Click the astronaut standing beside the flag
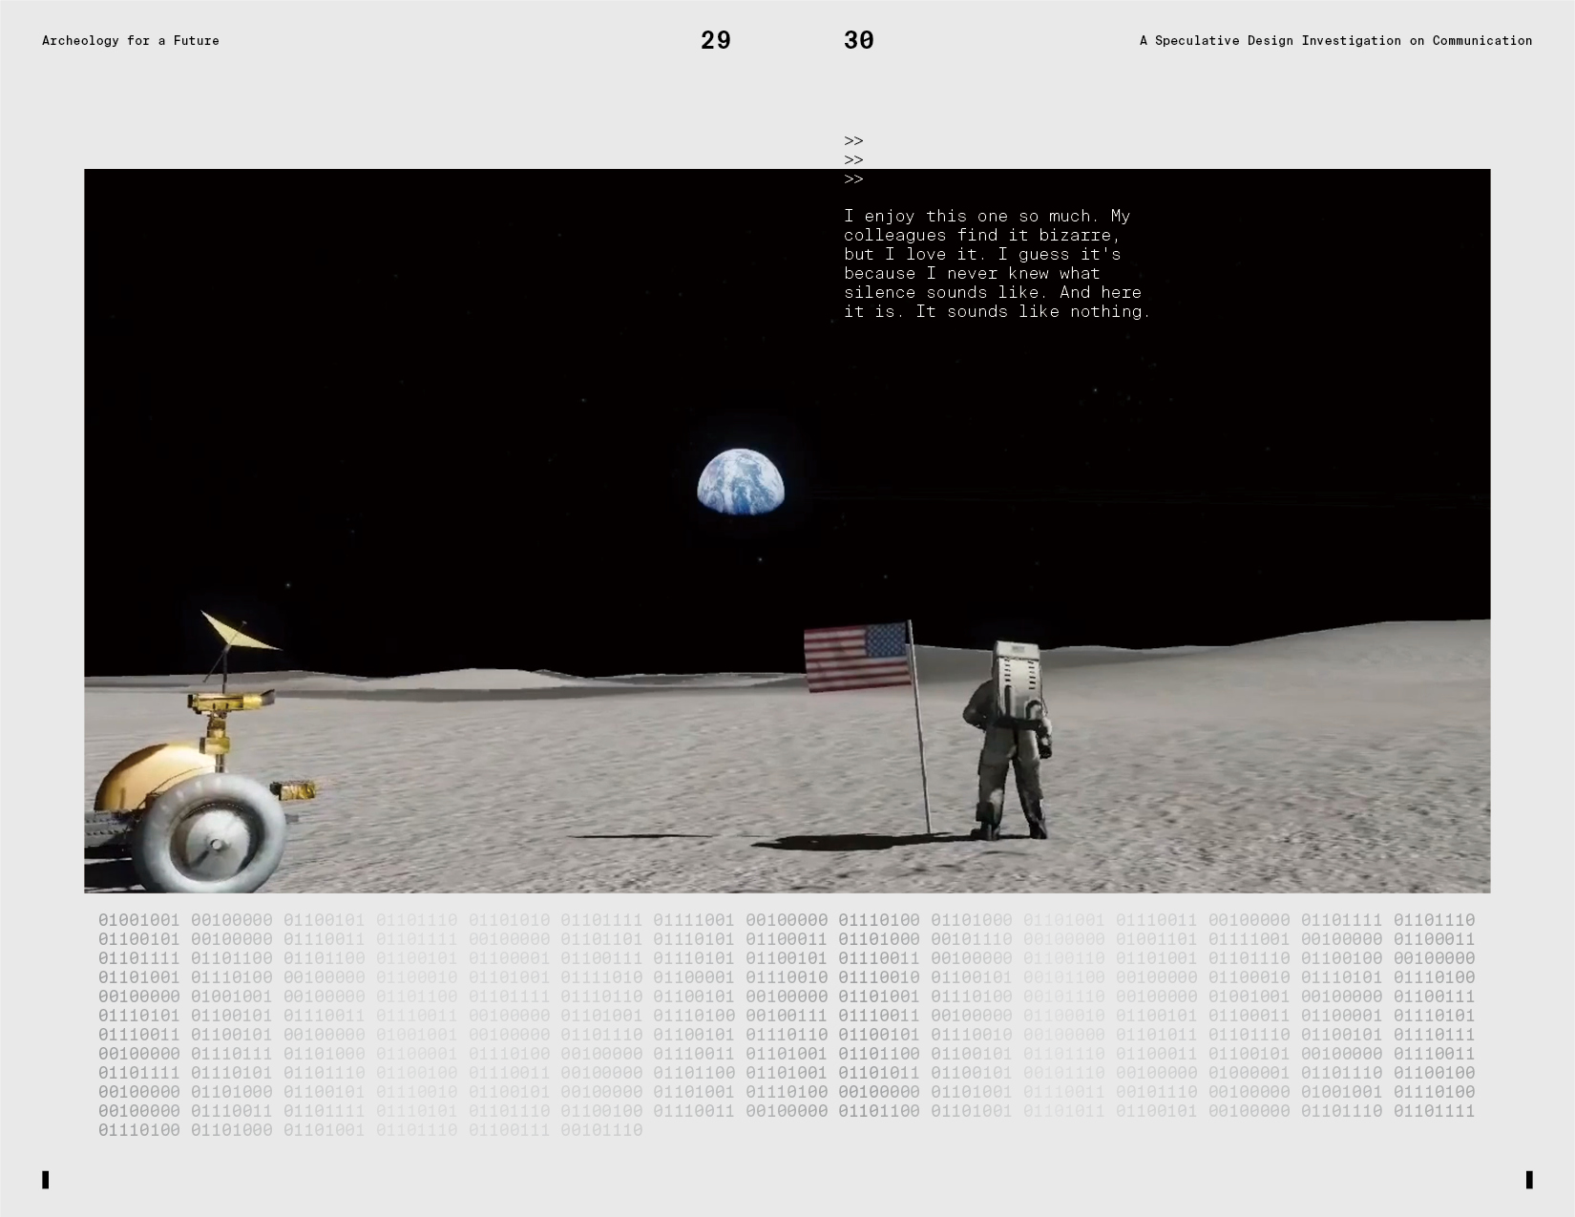Viewport: 1575px width, 1217px height. (1007, 741)
